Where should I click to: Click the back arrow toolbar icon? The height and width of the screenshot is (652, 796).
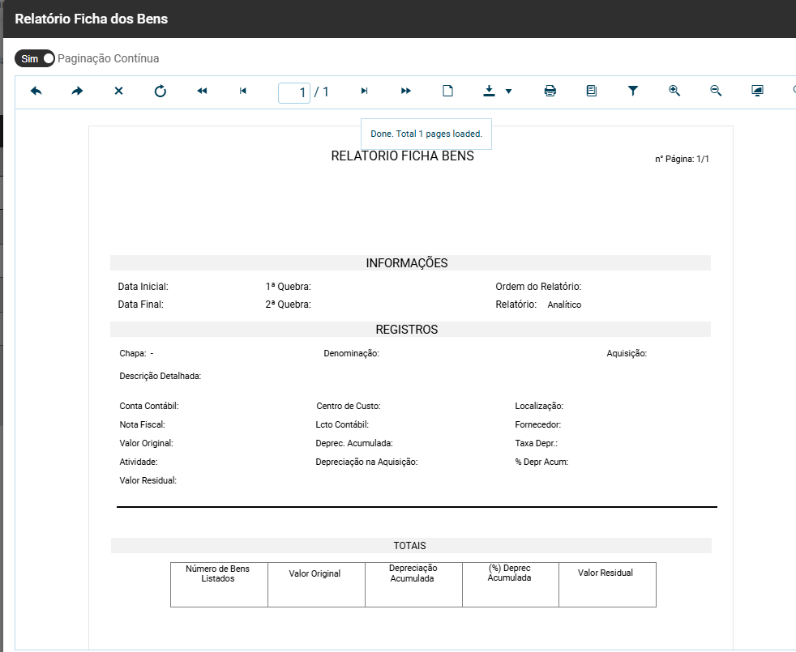[x=36, y=92]
